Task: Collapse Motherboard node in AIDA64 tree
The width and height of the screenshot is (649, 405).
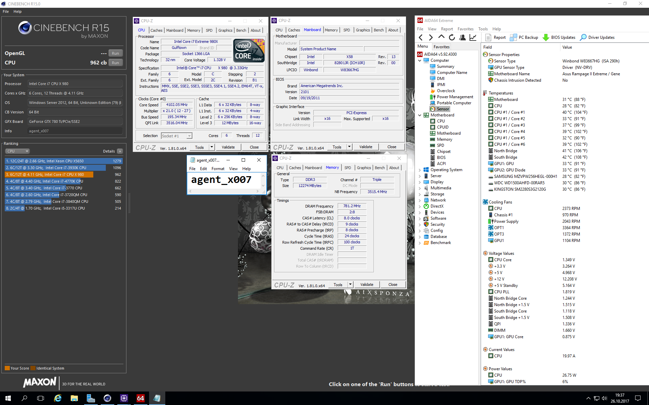Action: pos(420,115)
